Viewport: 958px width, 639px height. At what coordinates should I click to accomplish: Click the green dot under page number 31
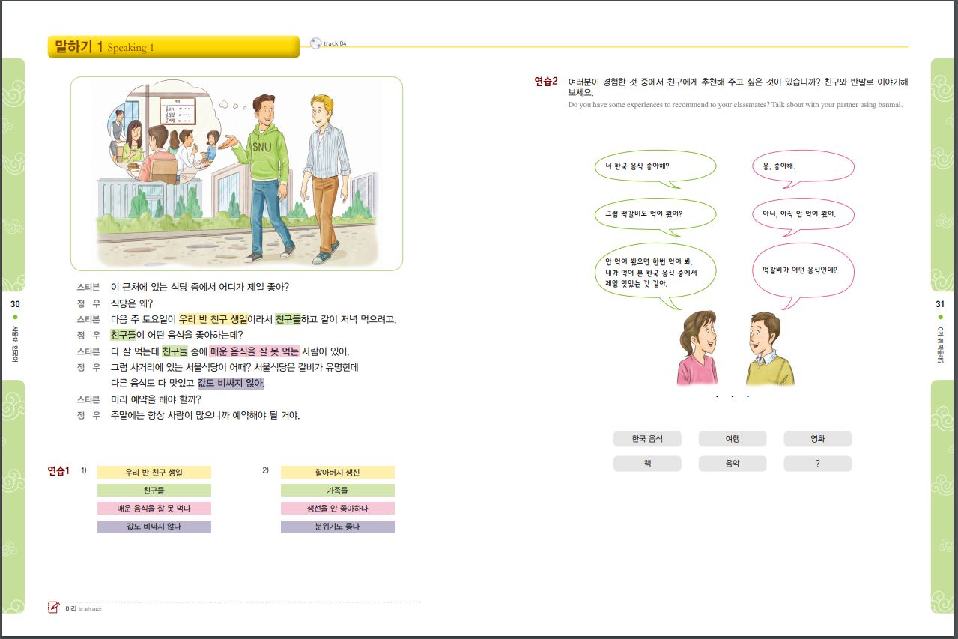(x=940, y=318)
